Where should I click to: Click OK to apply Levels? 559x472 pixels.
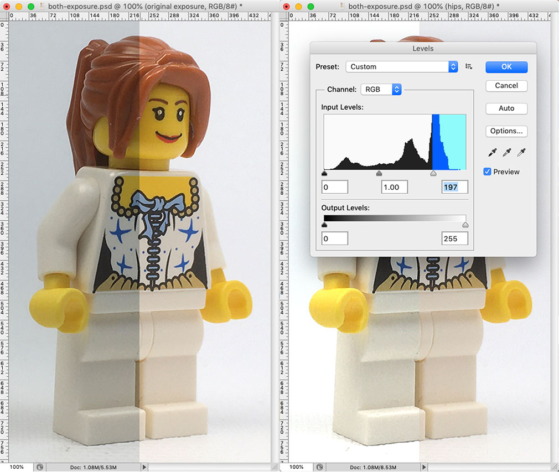(506, 66)
